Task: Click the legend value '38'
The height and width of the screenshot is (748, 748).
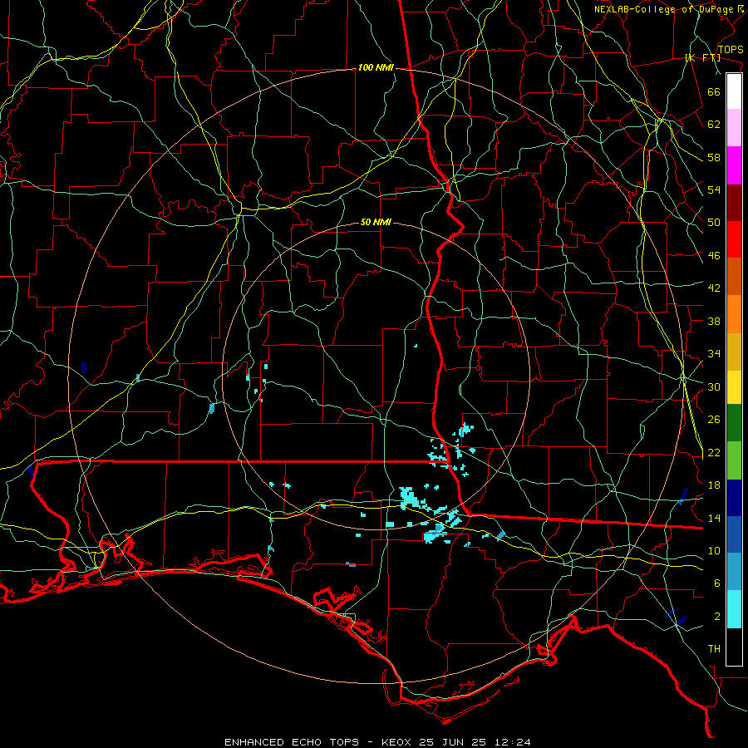Action: 714,321
